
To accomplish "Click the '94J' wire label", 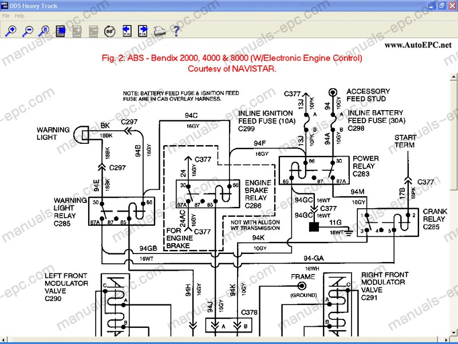I will [x=211, y=306].
